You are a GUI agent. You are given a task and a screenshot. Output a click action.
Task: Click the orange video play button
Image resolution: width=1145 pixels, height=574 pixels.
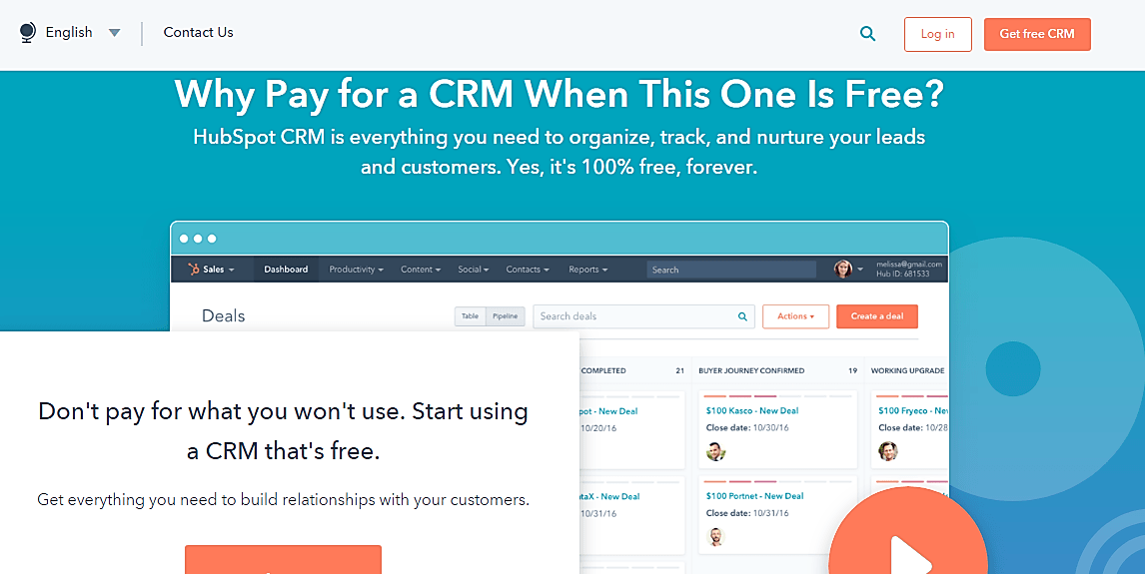tap(907, 530)
